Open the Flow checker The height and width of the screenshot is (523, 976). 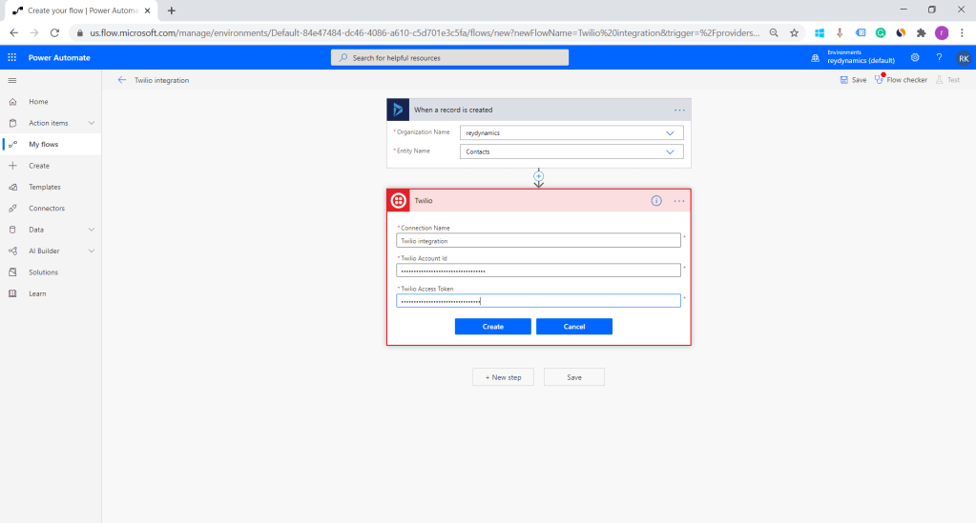click(901, 80)
